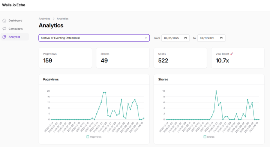Click the Pageviews legend label text

point(96,137)
